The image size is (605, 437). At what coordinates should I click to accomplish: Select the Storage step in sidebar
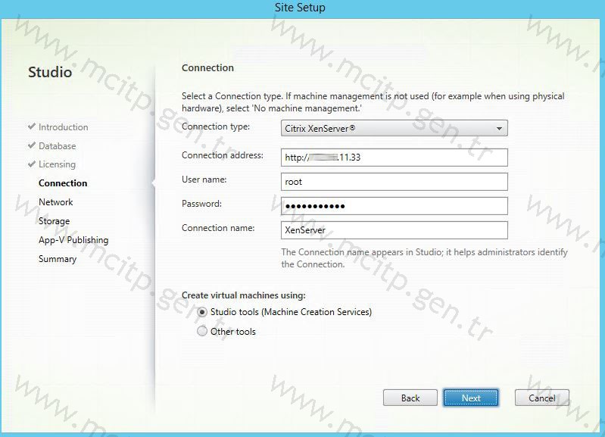click(54, 221)
